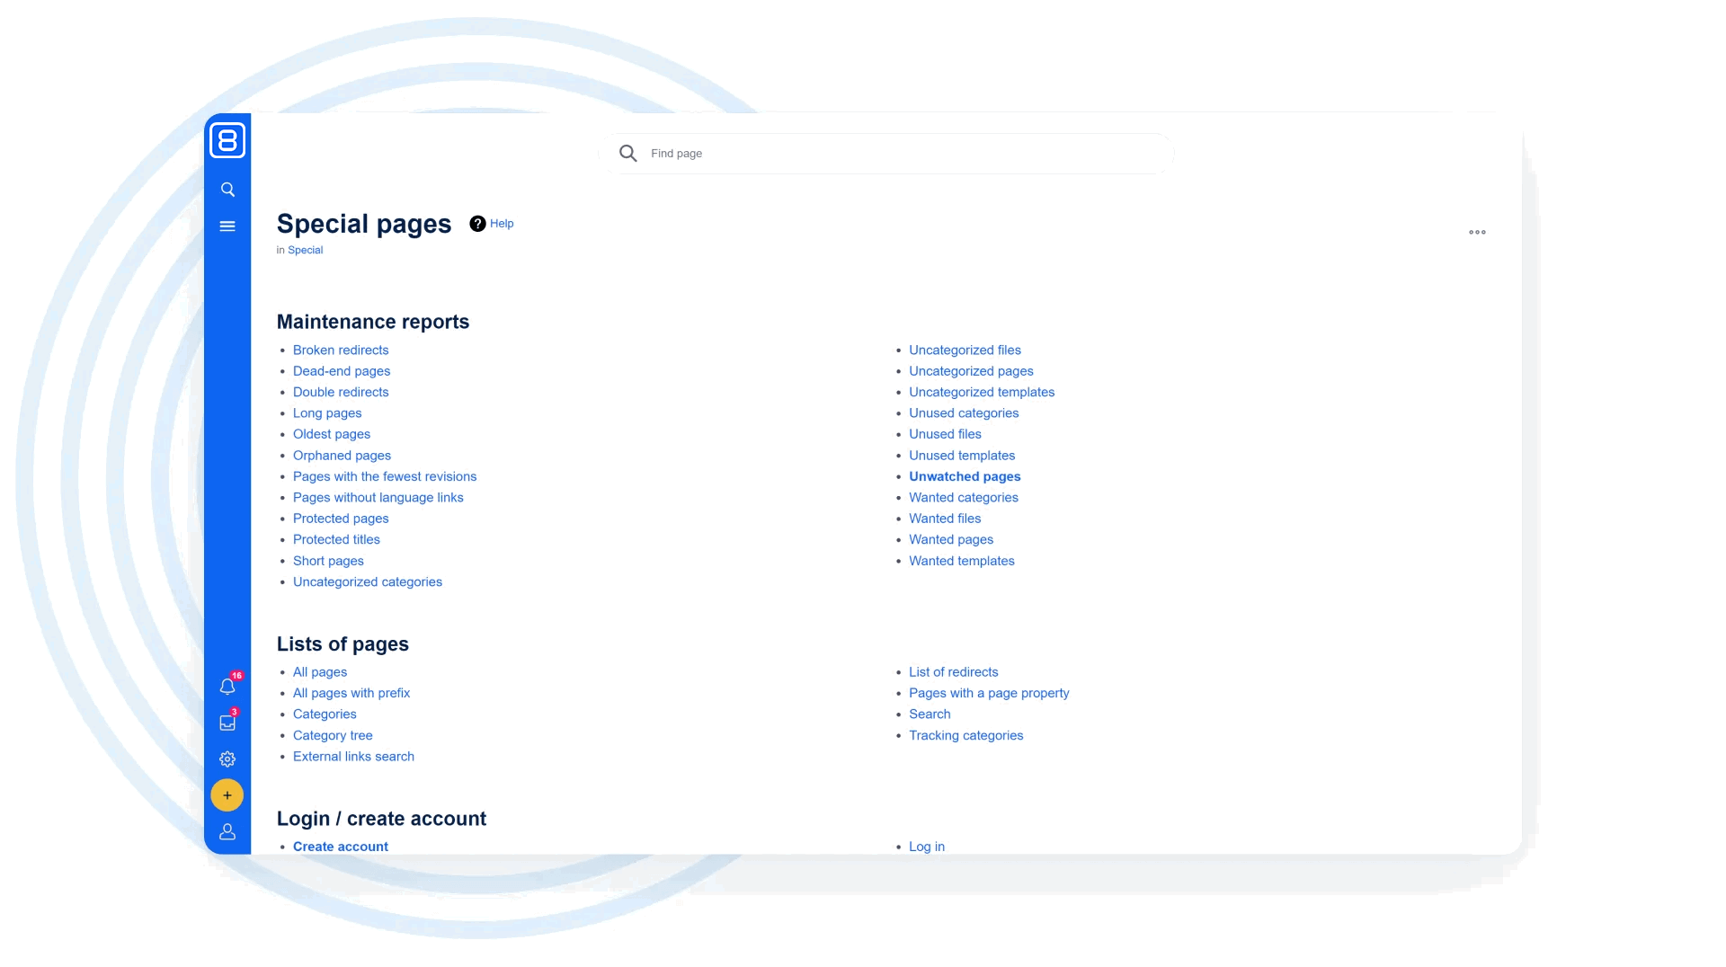Open the Special breadcrumb link
The image size is (1726, 967).
(x=305, y=251)
